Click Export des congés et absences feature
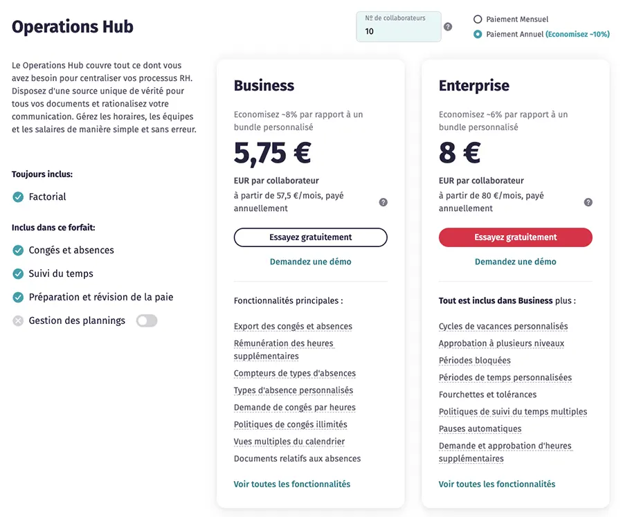623x517 pixels. point(293,327)
